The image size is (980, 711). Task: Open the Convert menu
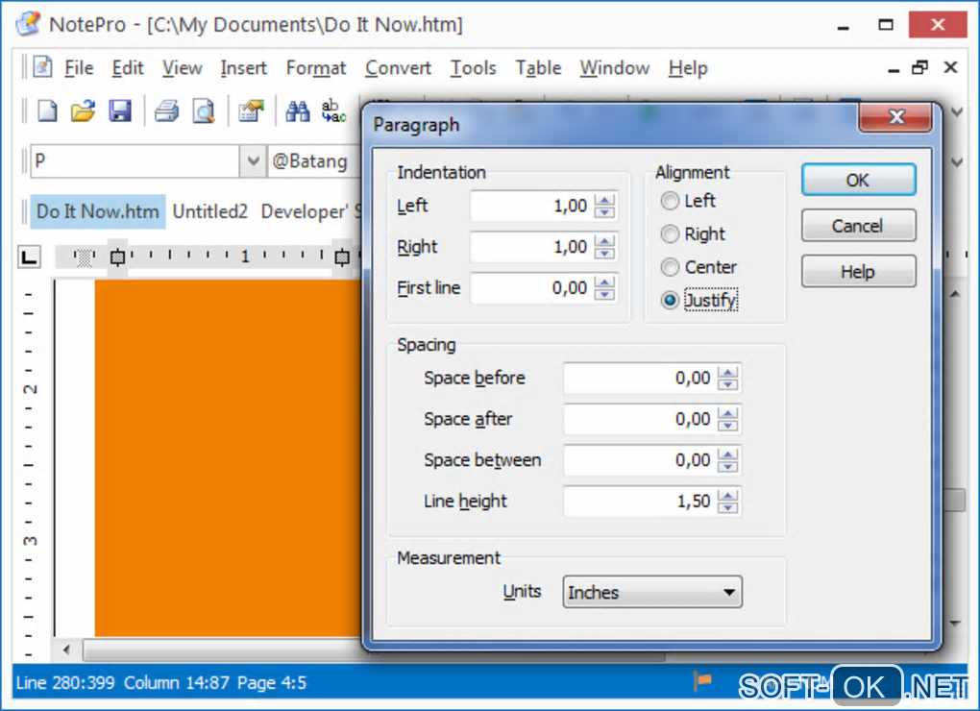tap(398, 67)
